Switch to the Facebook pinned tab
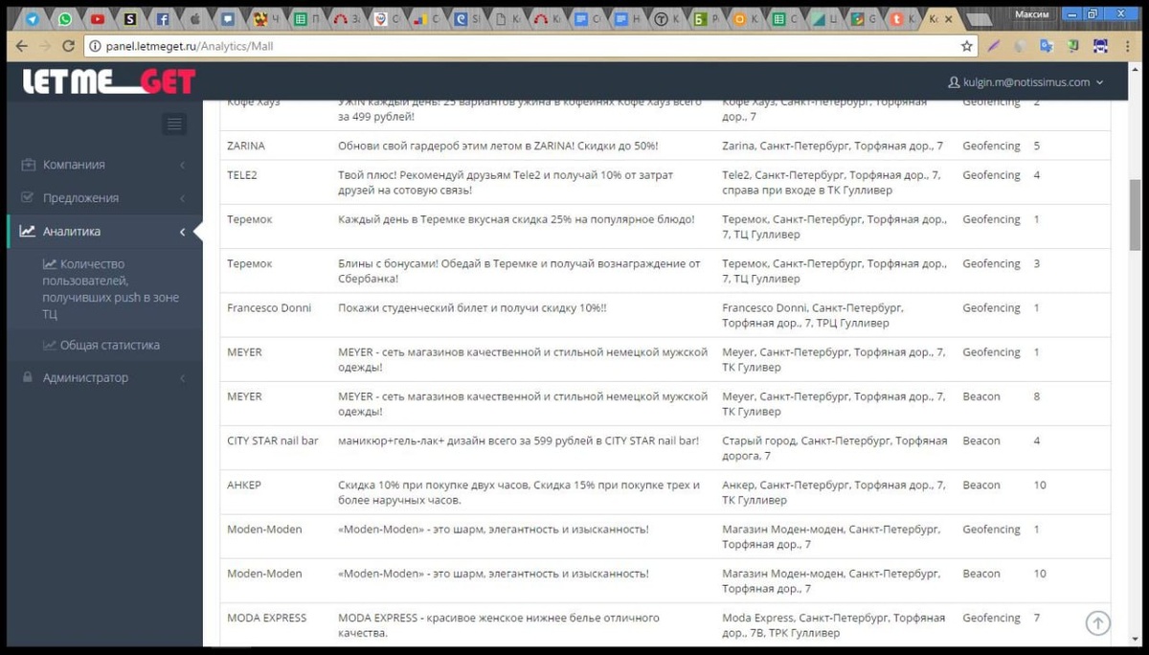 pyautogui.click(x=164, y=18)
